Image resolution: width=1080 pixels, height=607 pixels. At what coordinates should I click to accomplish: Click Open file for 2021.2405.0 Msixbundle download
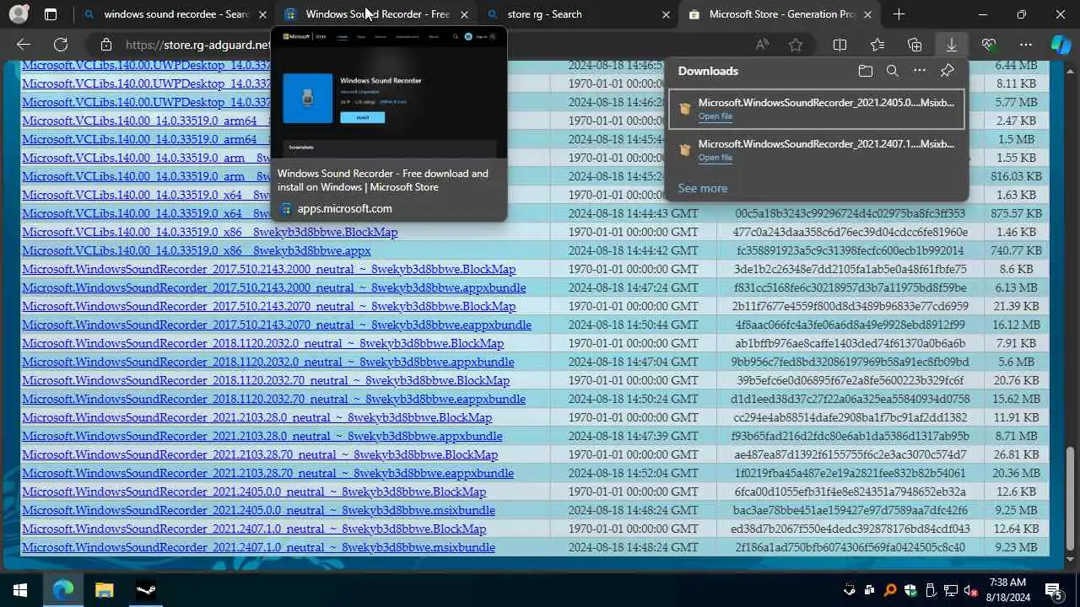(715, 116)
